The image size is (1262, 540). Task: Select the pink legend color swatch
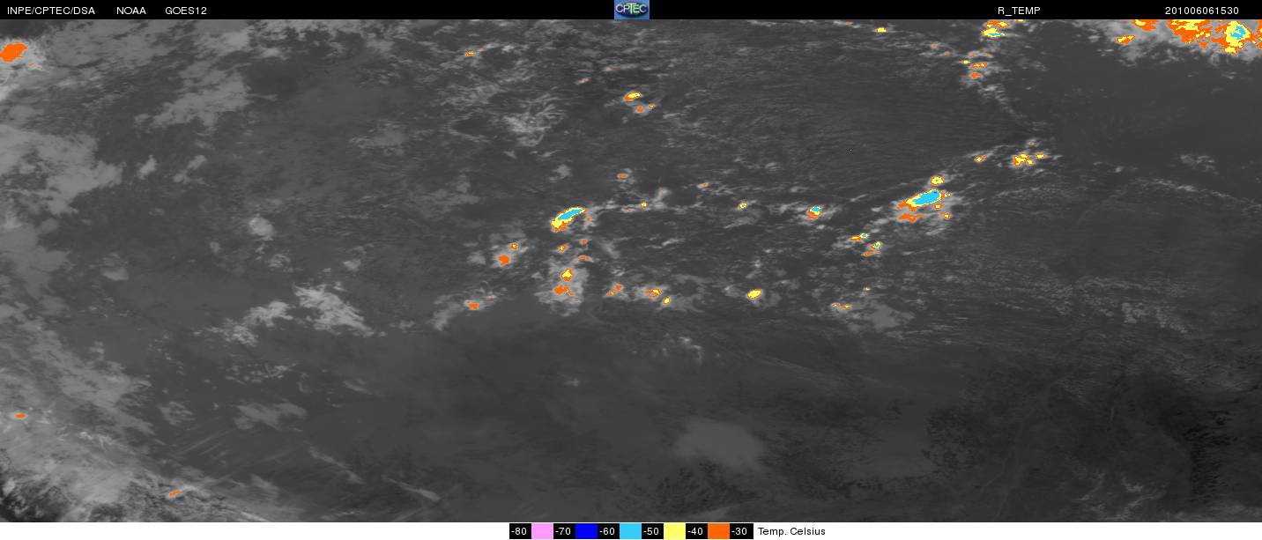(542, 531)
